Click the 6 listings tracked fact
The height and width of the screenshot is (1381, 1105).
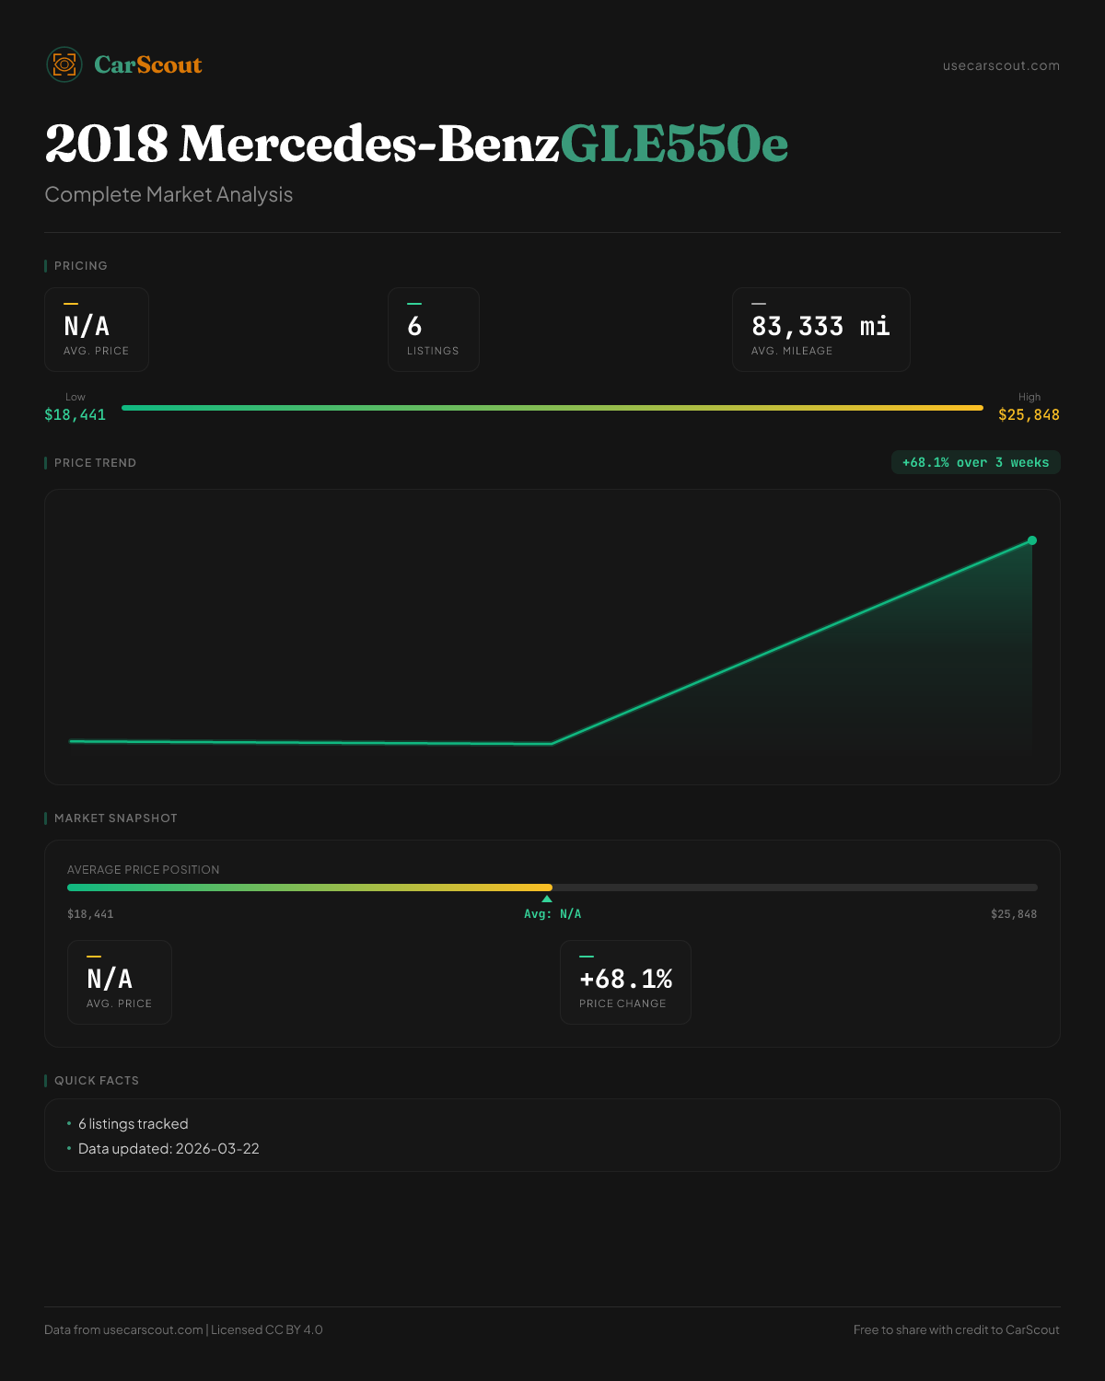[134, 1124]
